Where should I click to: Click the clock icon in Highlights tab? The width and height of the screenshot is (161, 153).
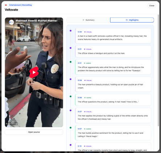pos(126,20)
